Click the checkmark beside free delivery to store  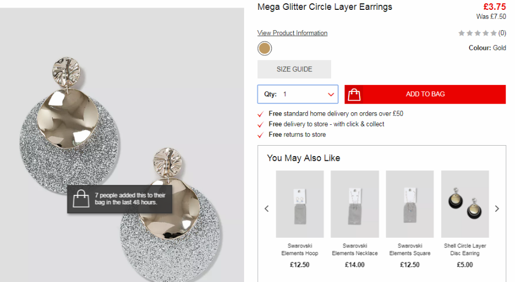261,124
